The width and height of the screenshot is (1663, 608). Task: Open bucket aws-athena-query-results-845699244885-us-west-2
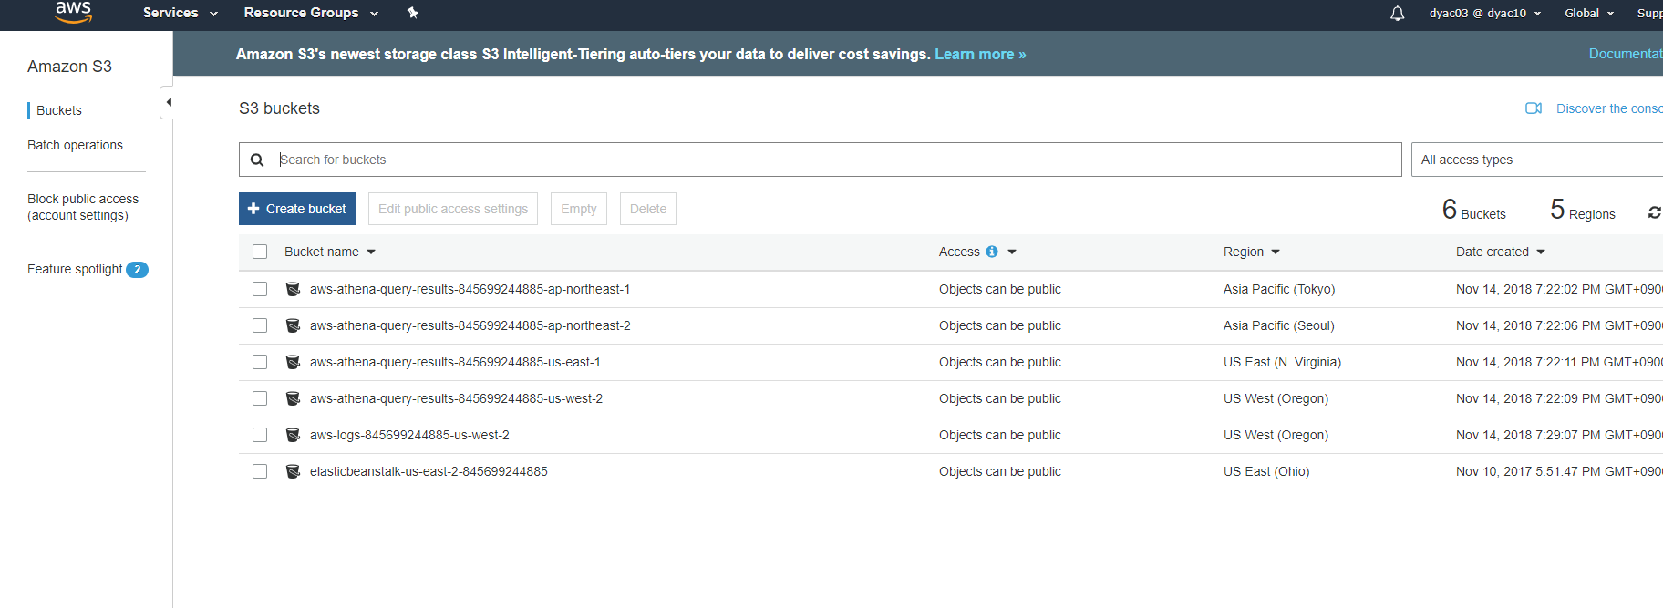pyautogui.click(x=456, y=398)
